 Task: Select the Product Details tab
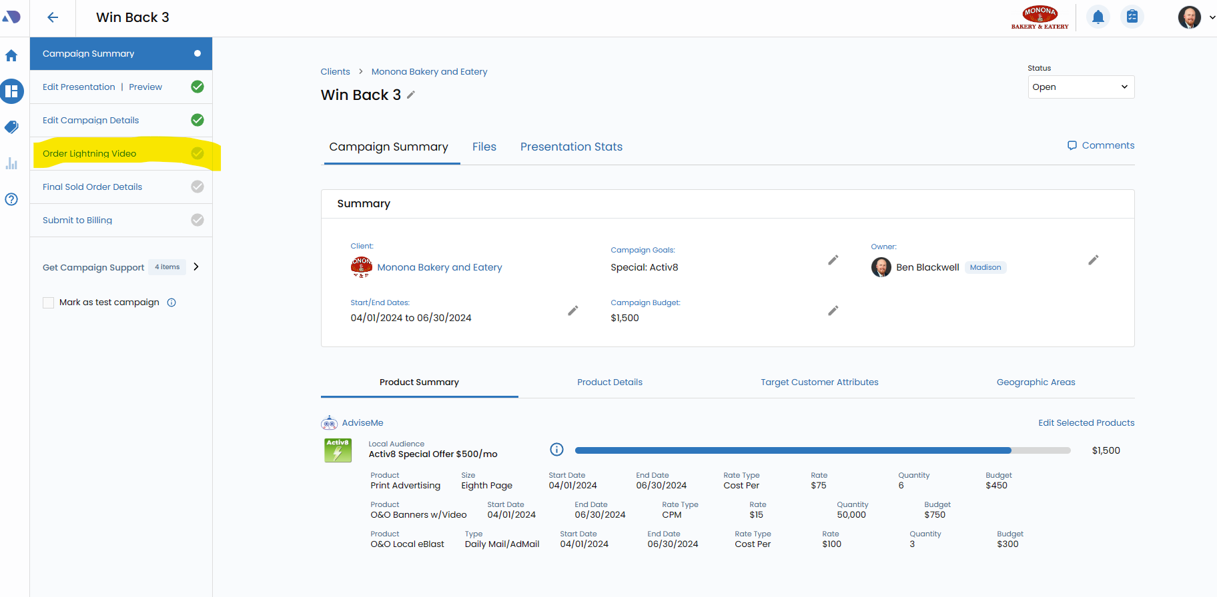point(609,382)
